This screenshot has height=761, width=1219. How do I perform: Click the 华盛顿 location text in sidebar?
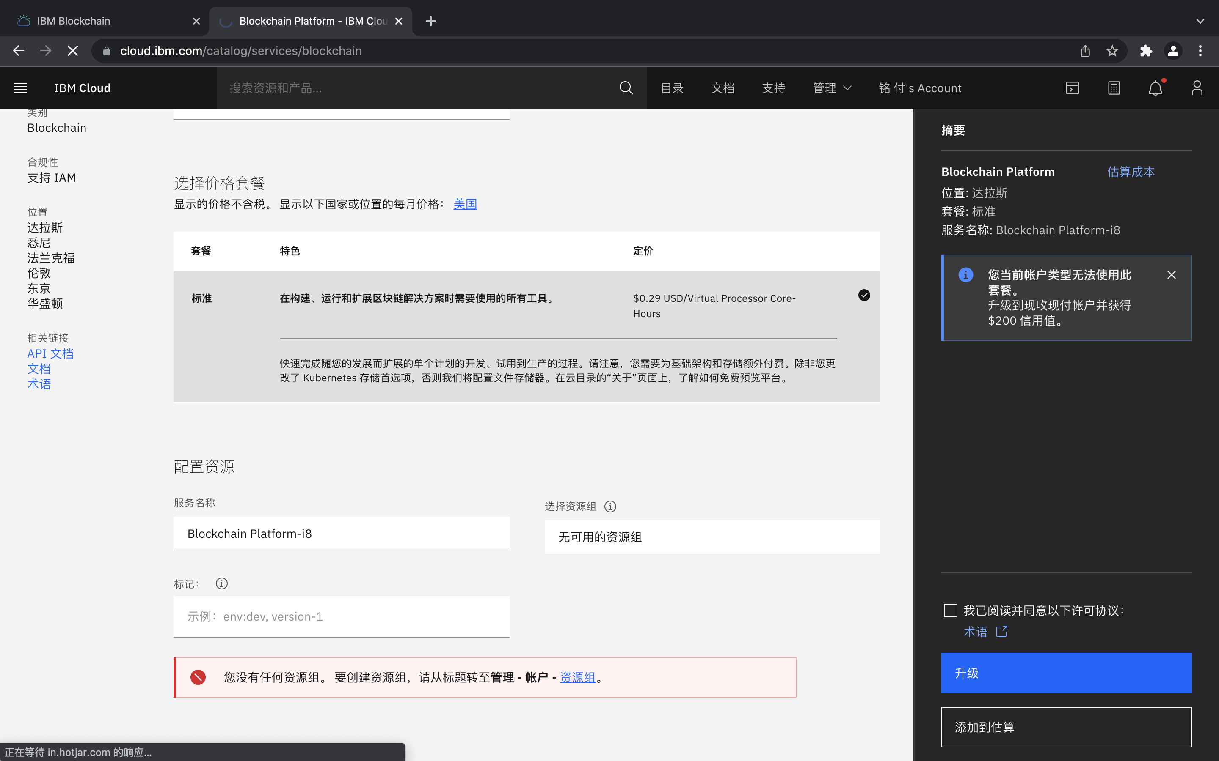(x=45, y=304)
